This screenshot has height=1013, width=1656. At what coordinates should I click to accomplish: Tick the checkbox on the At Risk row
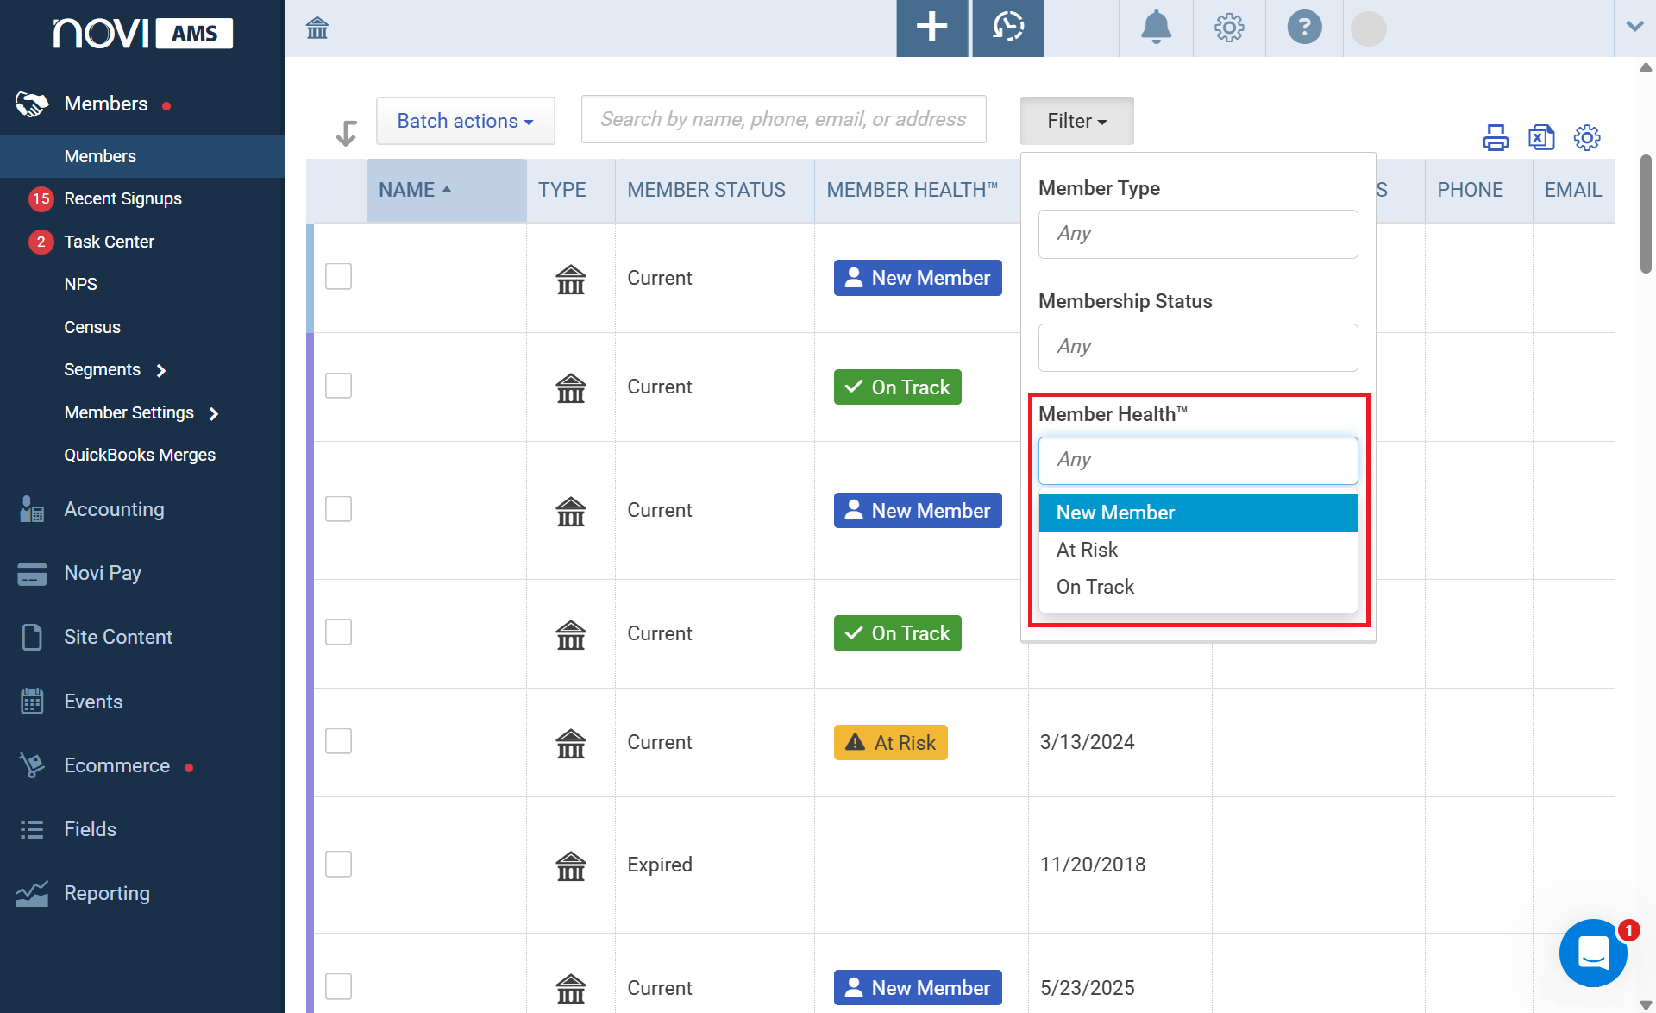338,741
